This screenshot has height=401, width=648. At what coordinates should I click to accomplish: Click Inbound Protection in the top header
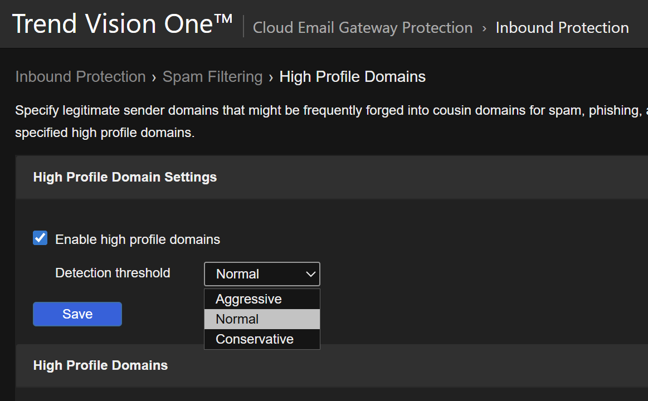pos(562,28)
